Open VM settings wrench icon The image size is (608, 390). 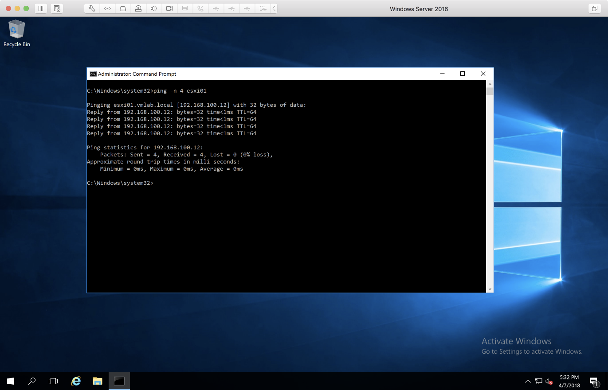[92, 8]
